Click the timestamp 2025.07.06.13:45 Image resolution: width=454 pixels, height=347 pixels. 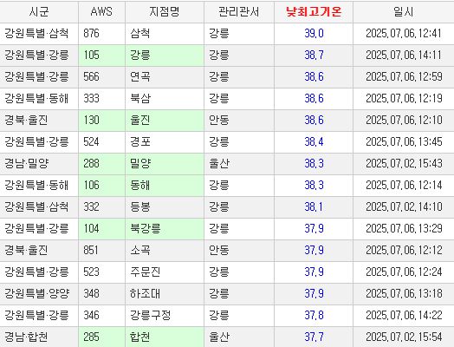pyautogui.click(x=404, y=141)
